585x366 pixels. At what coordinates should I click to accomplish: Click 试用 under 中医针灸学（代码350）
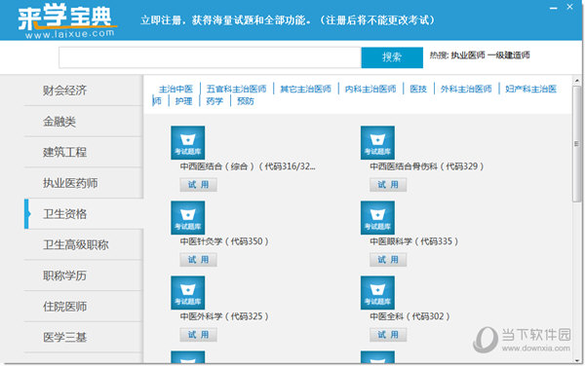(x=198, y=260)
